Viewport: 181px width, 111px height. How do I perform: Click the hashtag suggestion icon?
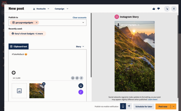click(x=81, y=78)
